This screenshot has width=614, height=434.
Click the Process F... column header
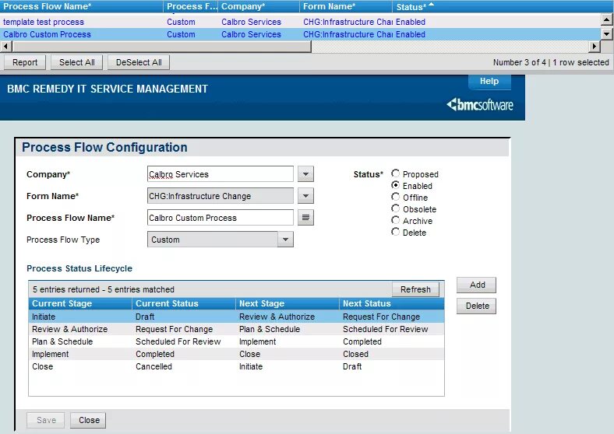click(191, 6)
